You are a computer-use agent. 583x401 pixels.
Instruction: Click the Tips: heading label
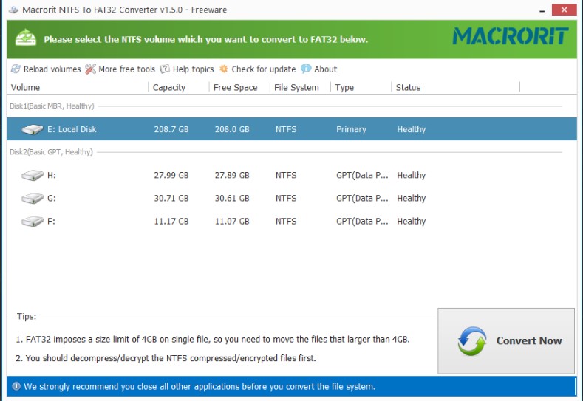coord(27,316)
